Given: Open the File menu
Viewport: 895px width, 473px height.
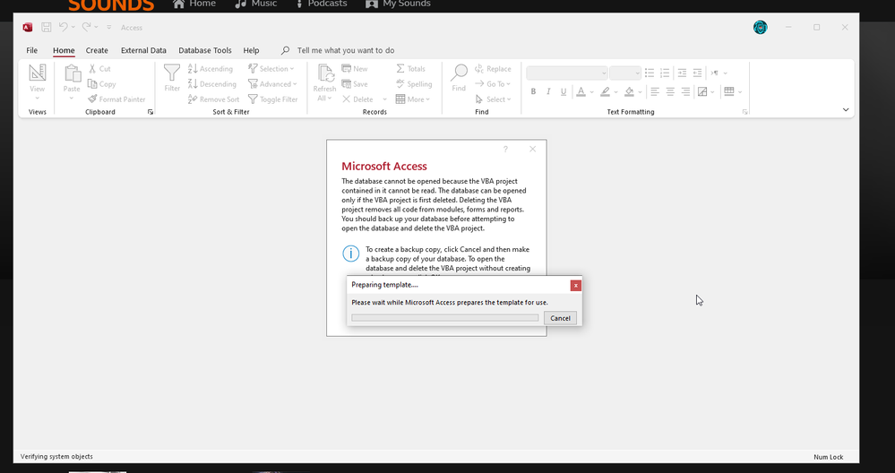Looking at the screenshot, I should pos(32,50).
